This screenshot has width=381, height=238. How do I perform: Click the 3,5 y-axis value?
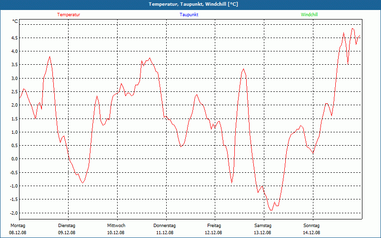(x=15, y=65)
